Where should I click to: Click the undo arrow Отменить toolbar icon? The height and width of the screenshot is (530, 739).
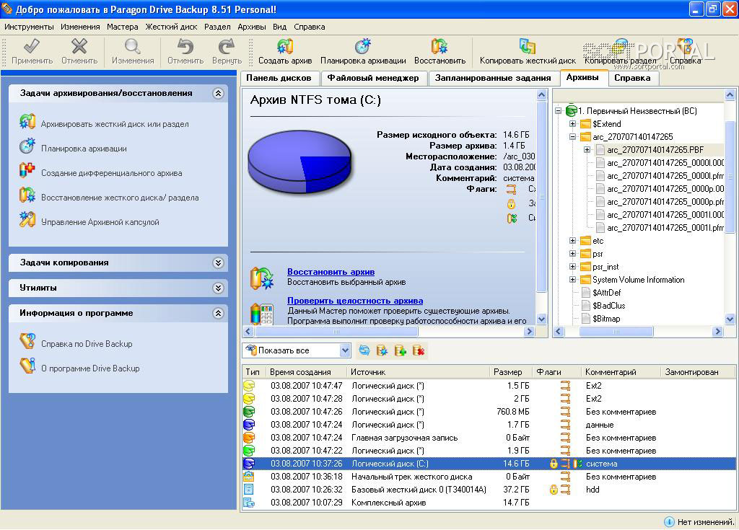[185, 46]
